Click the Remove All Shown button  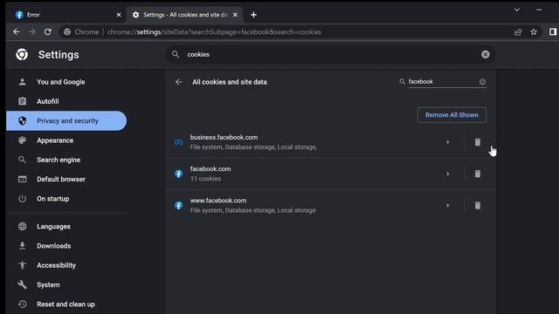[x=452, y=115]
